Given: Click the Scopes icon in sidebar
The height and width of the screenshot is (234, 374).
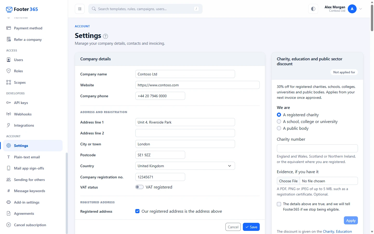Looking at the screenshot, I should 9,82.
